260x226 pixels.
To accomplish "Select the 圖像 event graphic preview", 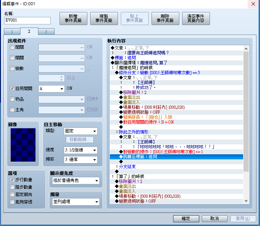I will click(x=23, y=145).
